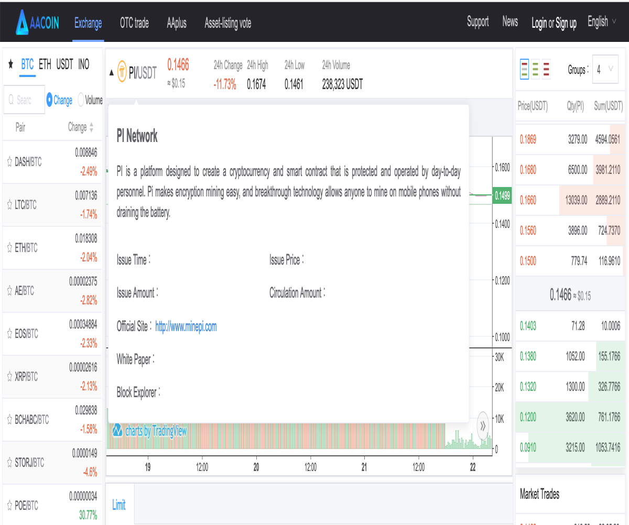Show buy-orders-only order book view
Image resolution: width=629 pixels, height=525 pixels.
(x=535, y=69)
